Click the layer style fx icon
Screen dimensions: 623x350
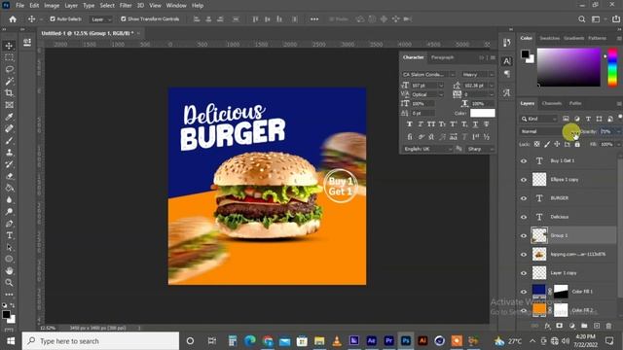coord(547,326)
